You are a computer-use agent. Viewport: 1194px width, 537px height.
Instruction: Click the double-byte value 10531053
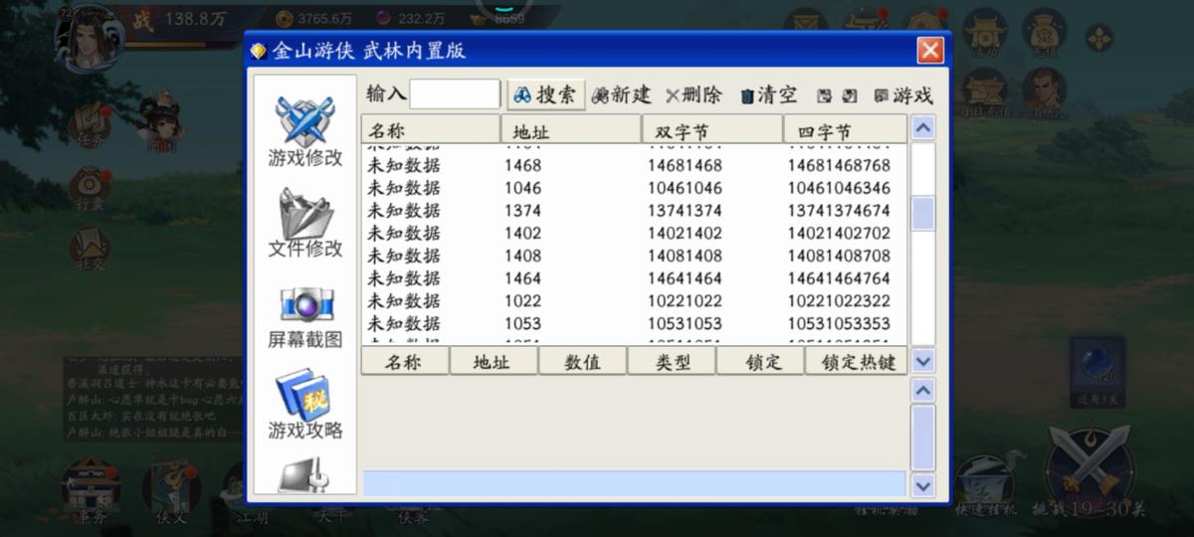click(685, 323)
